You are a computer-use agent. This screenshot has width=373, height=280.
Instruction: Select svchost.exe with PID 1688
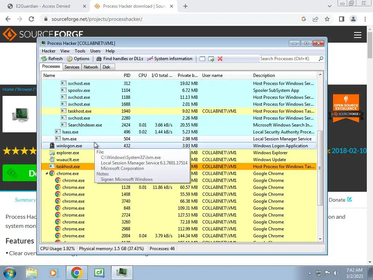(x=179, y=104)
